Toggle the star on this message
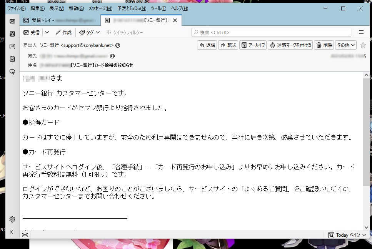Screen dimensions: 372x249 tap(363, 45)
